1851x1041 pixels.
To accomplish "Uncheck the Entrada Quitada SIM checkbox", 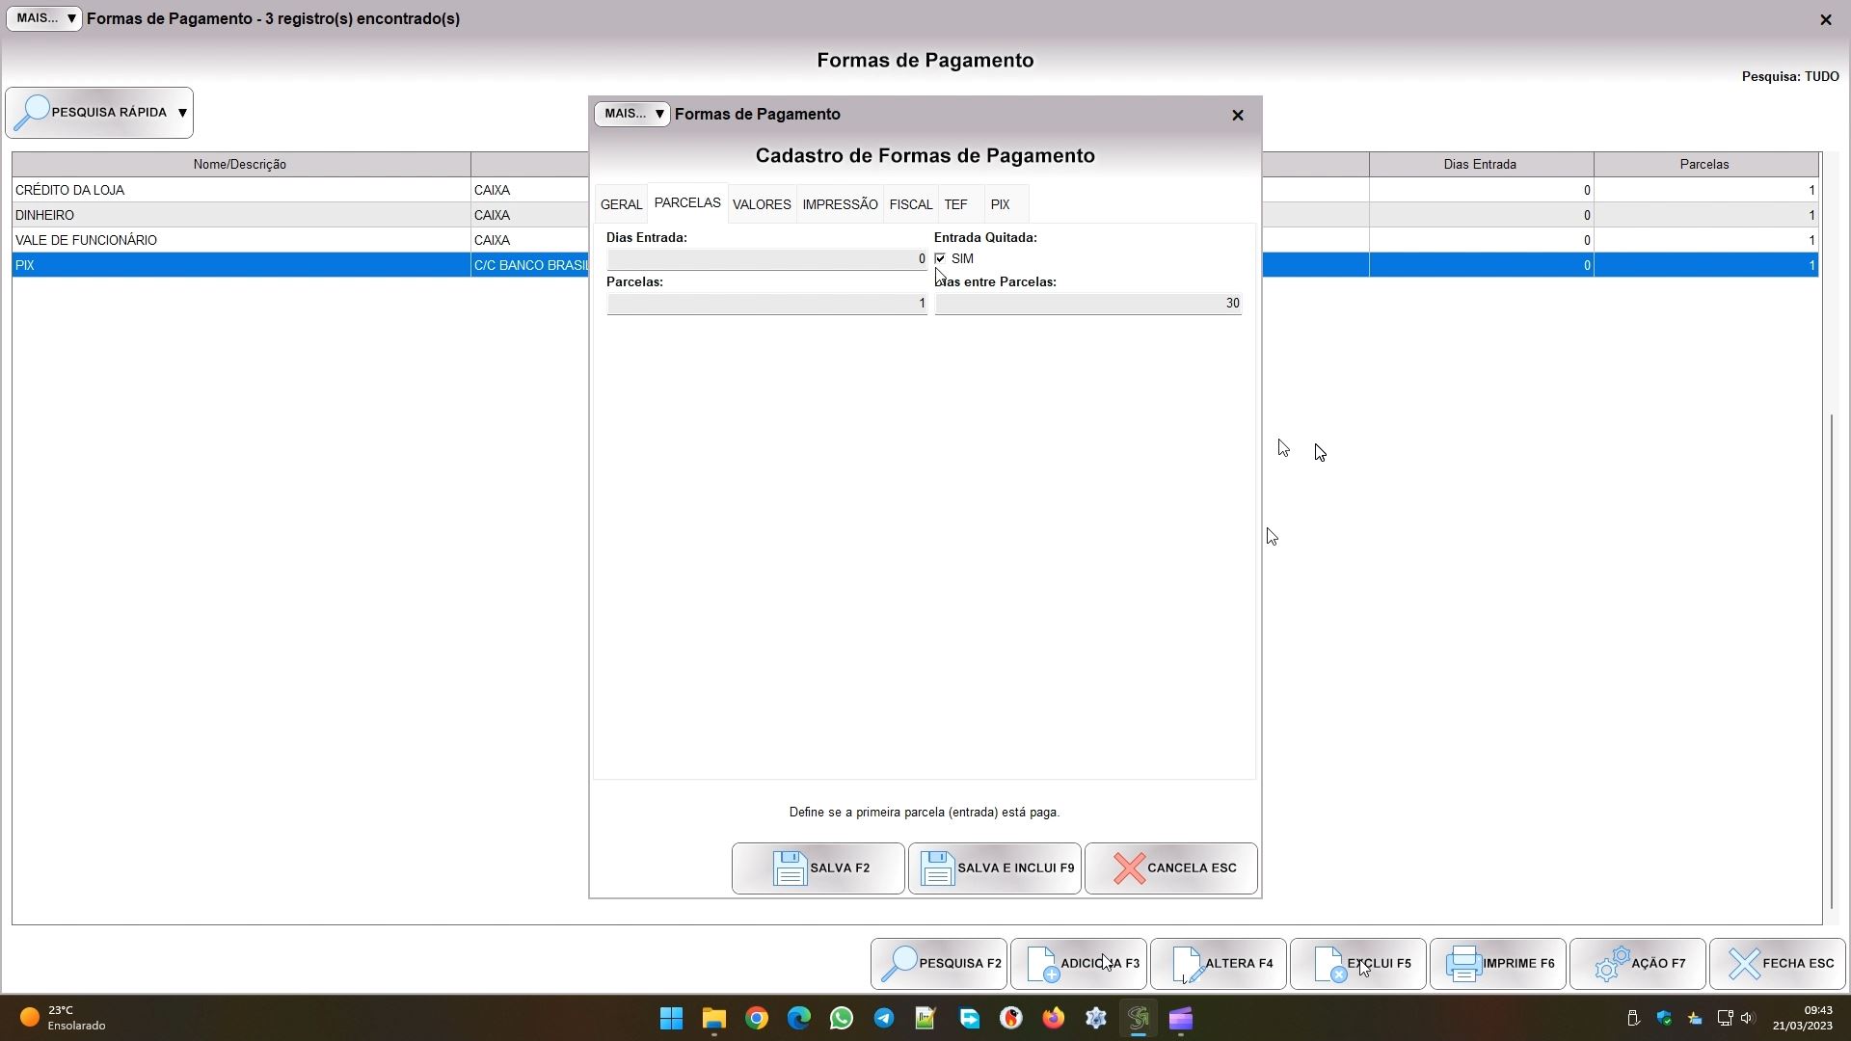I will (x=940, y=258).
